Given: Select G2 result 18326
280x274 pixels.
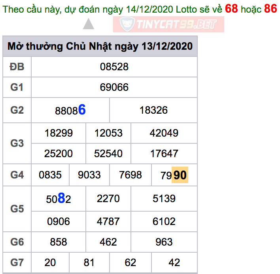Looking at the screenshot, I should [153, 110].
